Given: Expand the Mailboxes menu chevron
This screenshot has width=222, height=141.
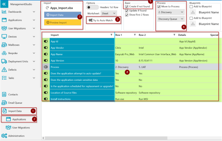Looking at the screenshot, I should [34, 45].
